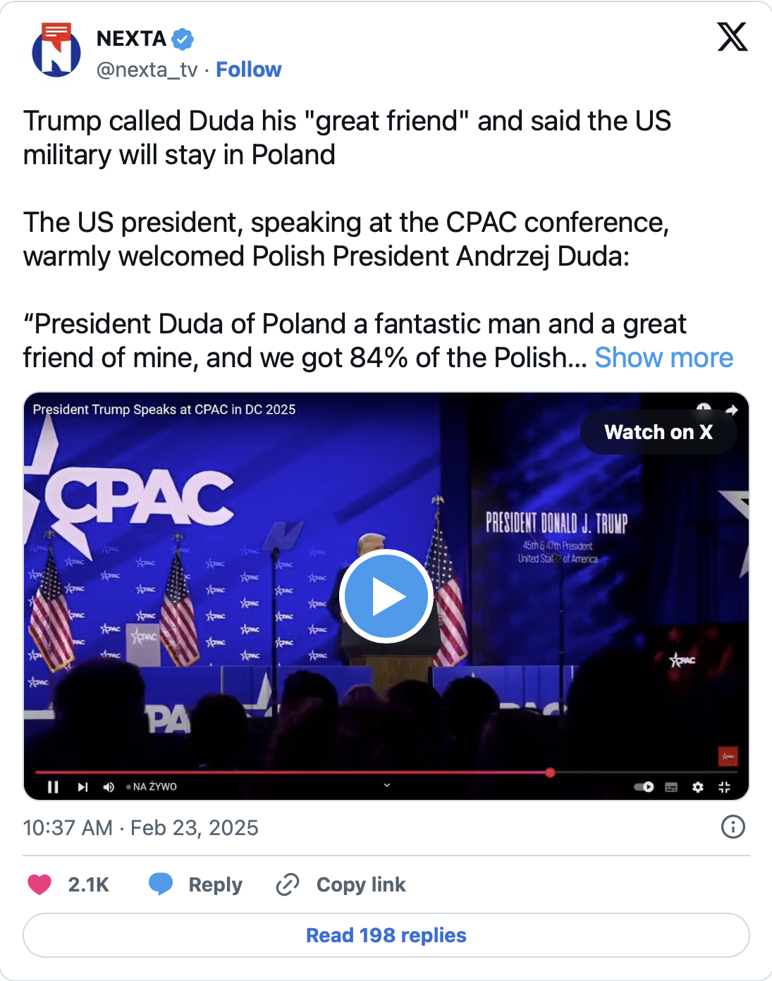Click the X logo in top corner
This screenshot has height=981, width=772.
(x=732, y=37)
